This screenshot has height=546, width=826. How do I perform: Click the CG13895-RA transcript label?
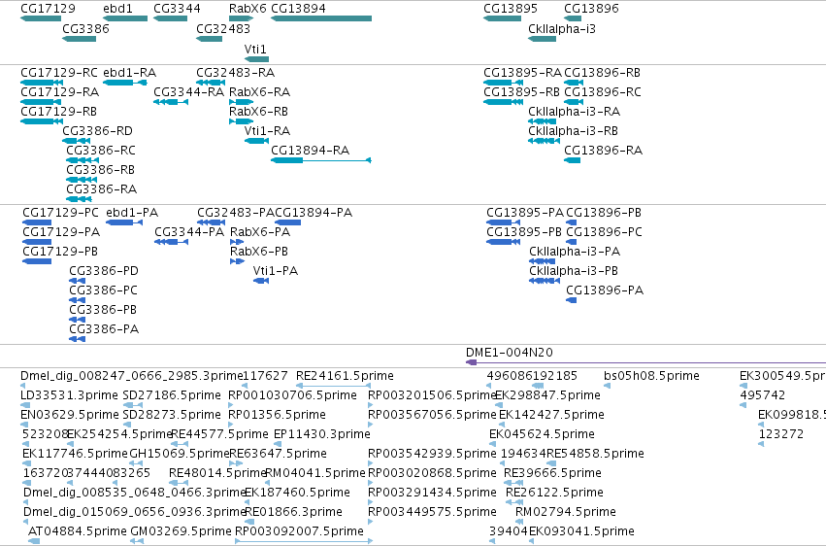tap(522, 72)
